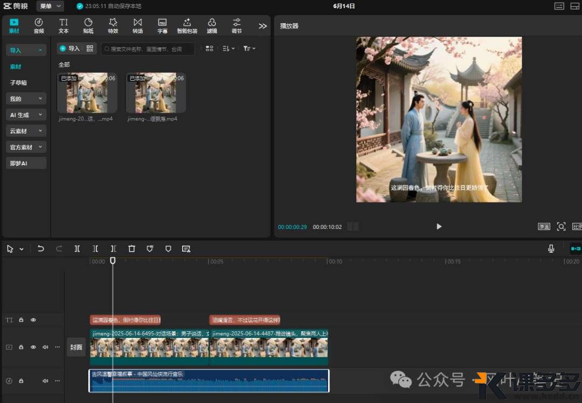Click the fullscreen icon in the player
The image size is (582, 403).
point(561,227)
